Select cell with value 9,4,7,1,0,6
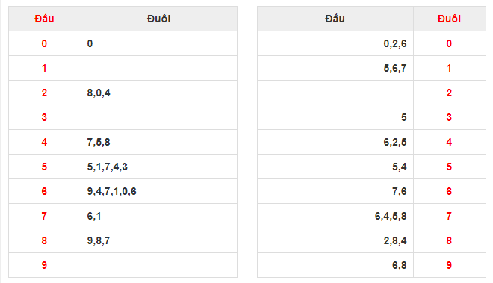 (159, 191)
